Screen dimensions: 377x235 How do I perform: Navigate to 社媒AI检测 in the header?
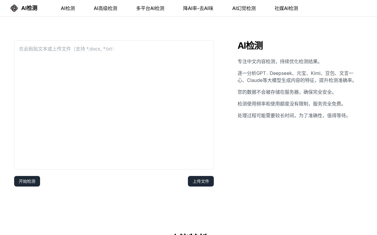pos(286,8)
